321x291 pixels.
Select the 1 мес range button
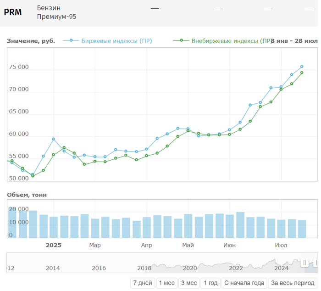pyautogui.click(x=167, y=283)
